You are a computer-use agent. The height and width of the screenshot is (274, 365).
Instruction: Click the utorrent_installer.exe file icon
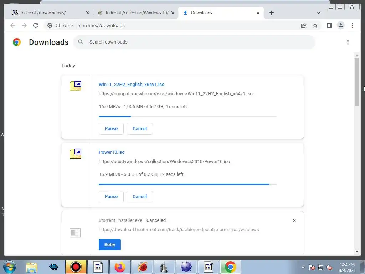(75, 233)
